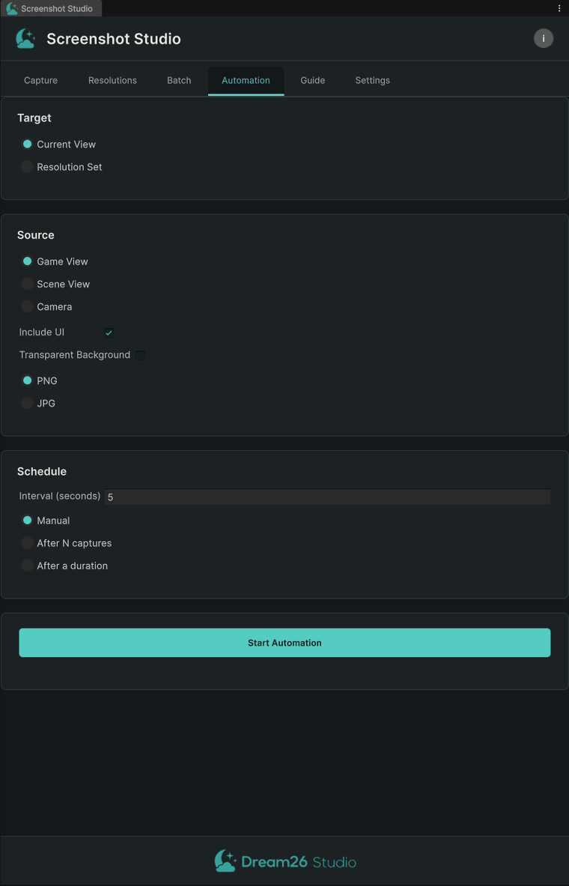Select Camera as capture source
The width and height of the screenshot is (569, 886).
tap(46, 307)
